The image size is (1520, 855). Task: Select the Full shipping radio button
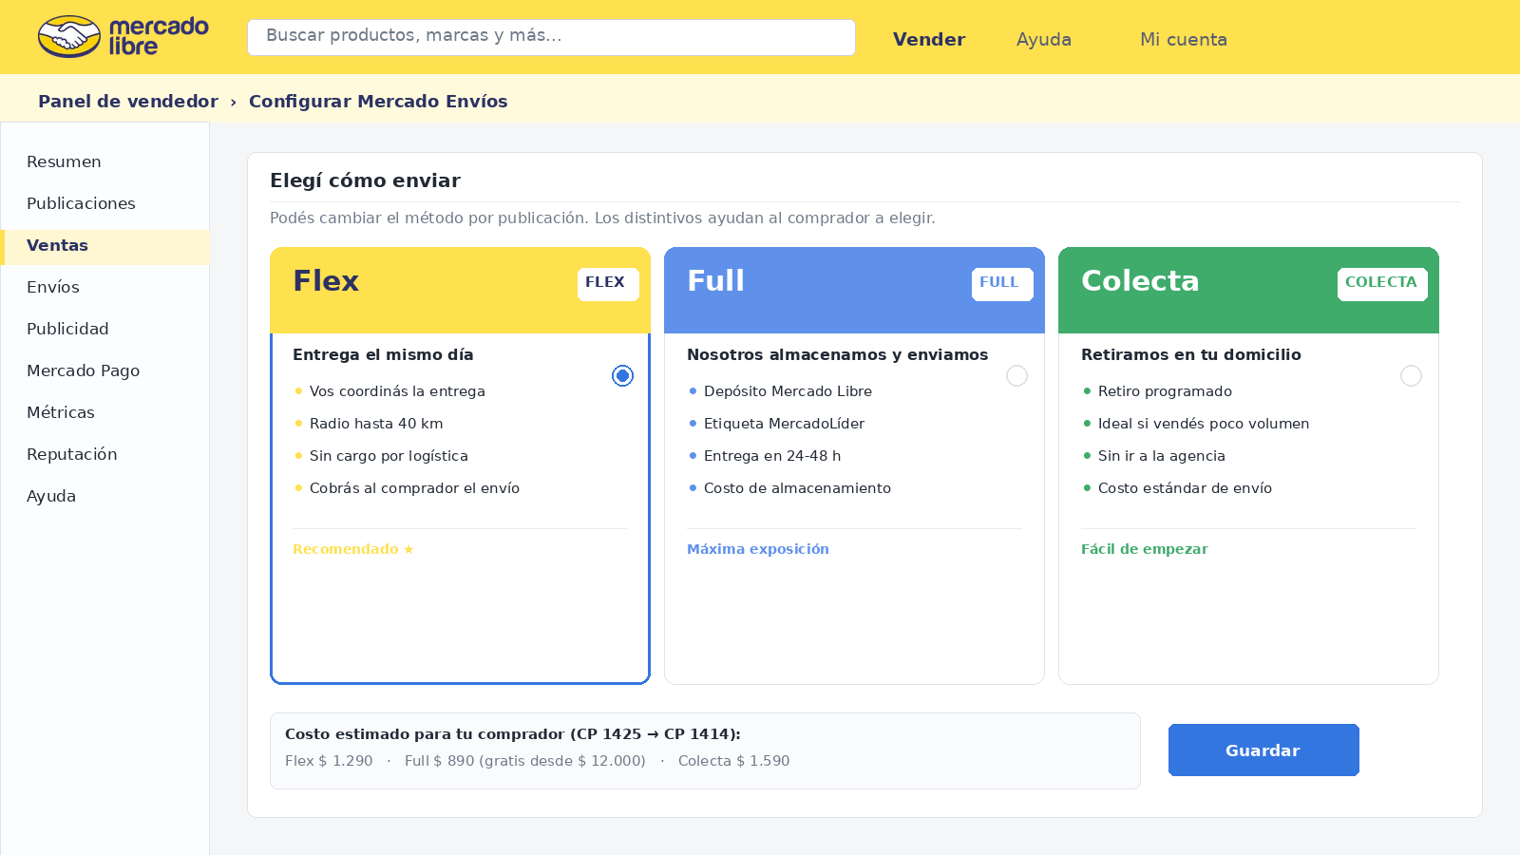click(1016, 376)
